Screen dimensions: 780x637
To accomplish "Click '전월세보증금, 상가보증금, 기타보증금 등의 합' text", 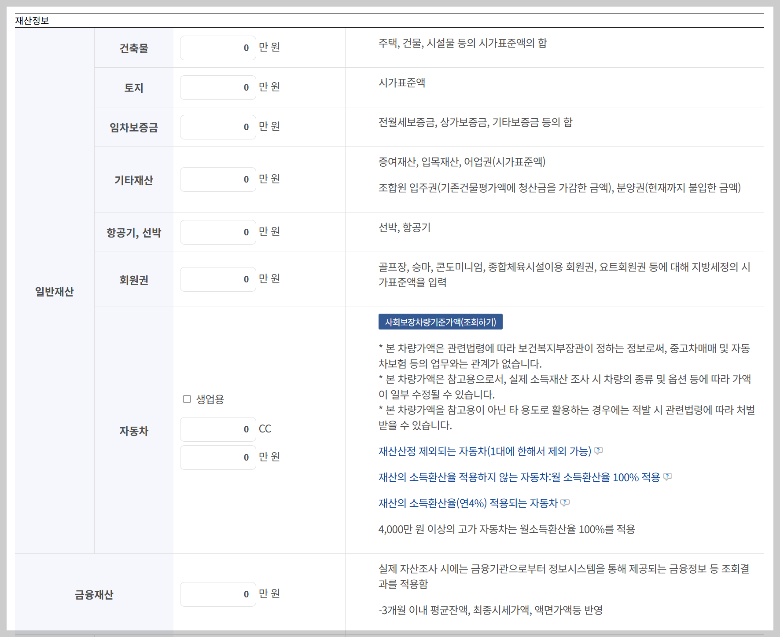I will [x=475, y=122].
